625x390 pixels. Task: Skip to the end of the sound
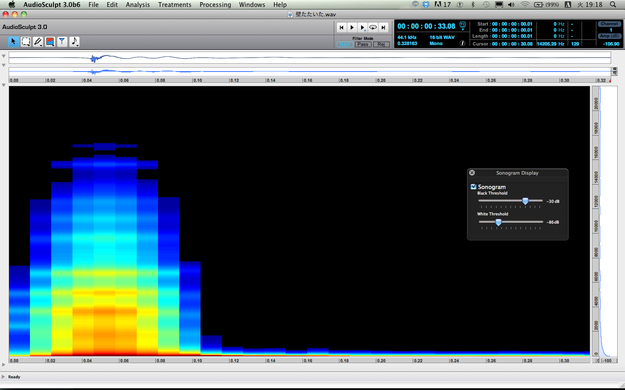click(383, 27)
